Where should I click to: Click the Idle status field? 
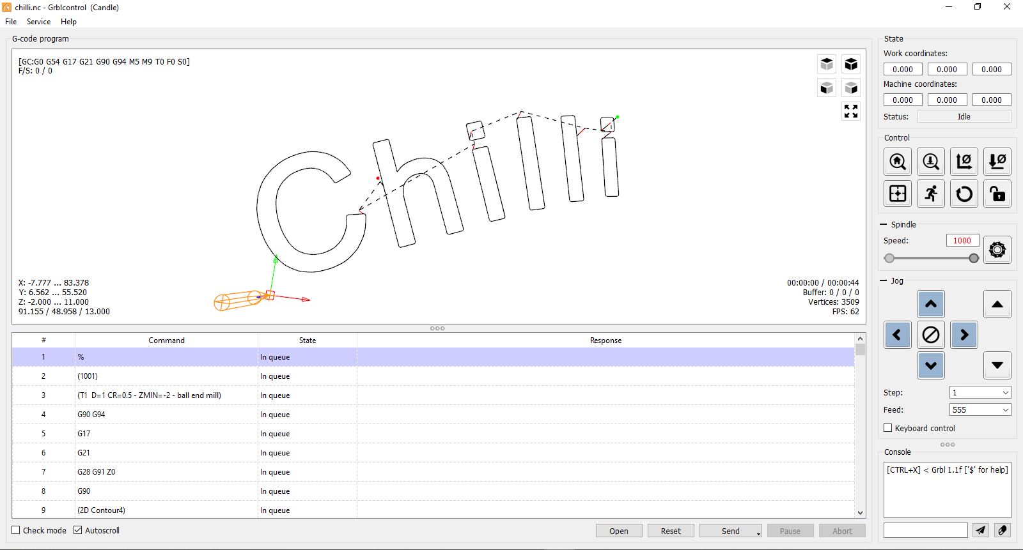click(964, 116)
